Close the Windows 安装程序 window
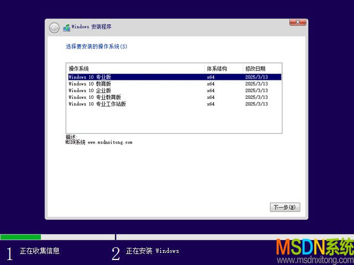This screenshot has height=265, width=354. pyautogui.click(x=298, y=22)
